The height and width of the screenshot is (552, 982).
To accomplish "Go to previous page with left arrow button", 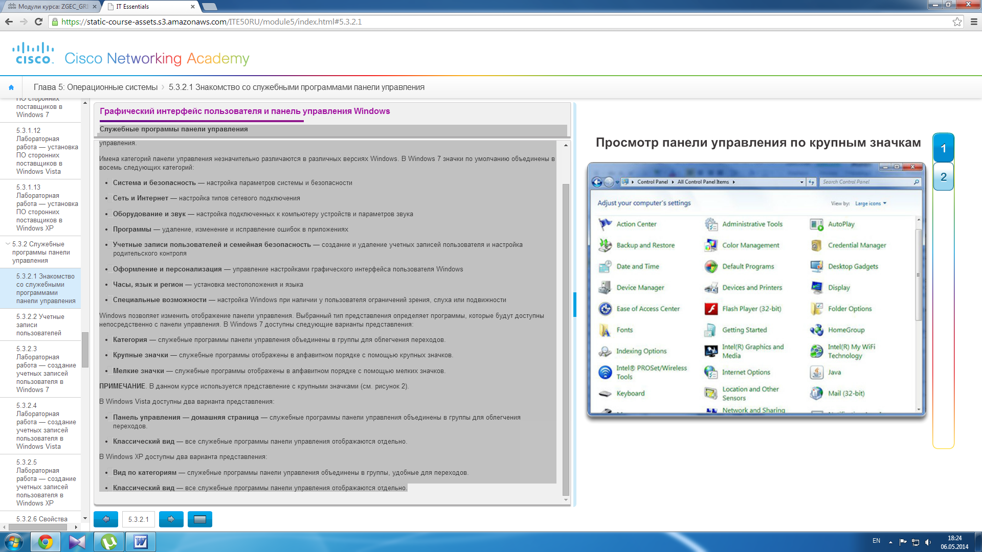I will [x=106, y=519].
